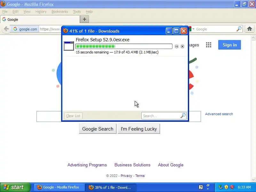Click the Google Search button
256x192 pixels.
[x=98, y=129]
